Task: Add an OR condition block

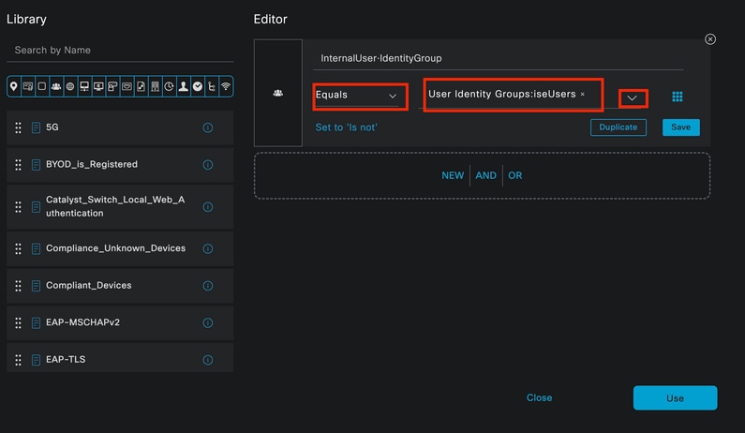Action: [x=515, y=175]
